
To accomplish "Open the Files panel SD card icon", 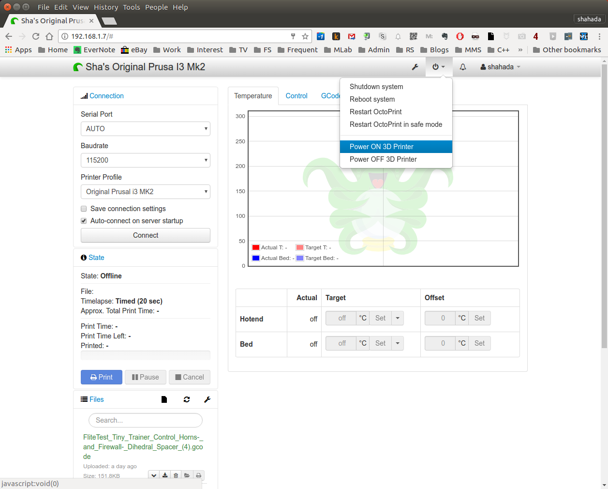I will pyautogui.click(x=164, y=399).
